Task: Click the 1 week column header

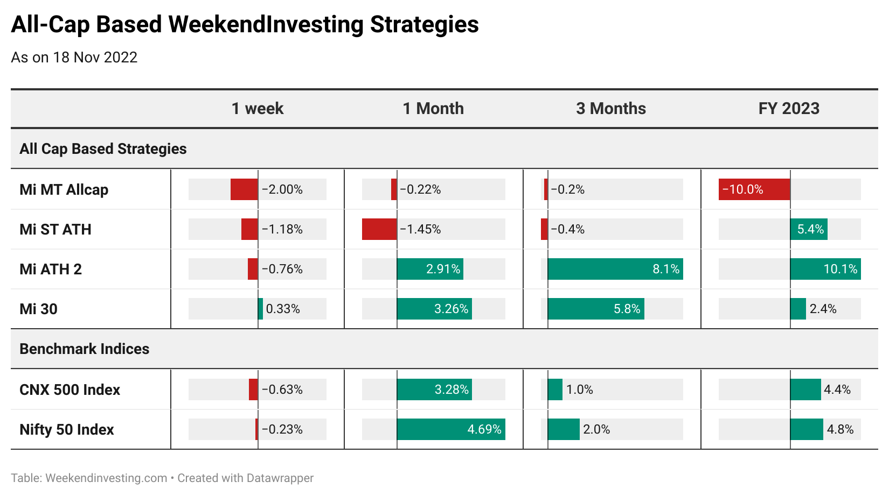Action: (258, 109)
